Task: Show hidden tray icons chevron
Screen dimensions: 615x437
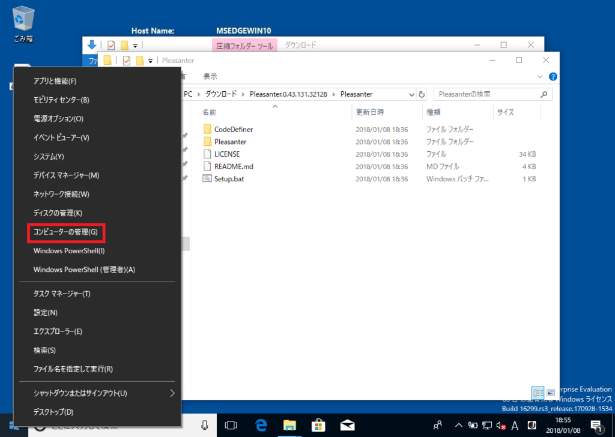Action: (x=458, y=426)
